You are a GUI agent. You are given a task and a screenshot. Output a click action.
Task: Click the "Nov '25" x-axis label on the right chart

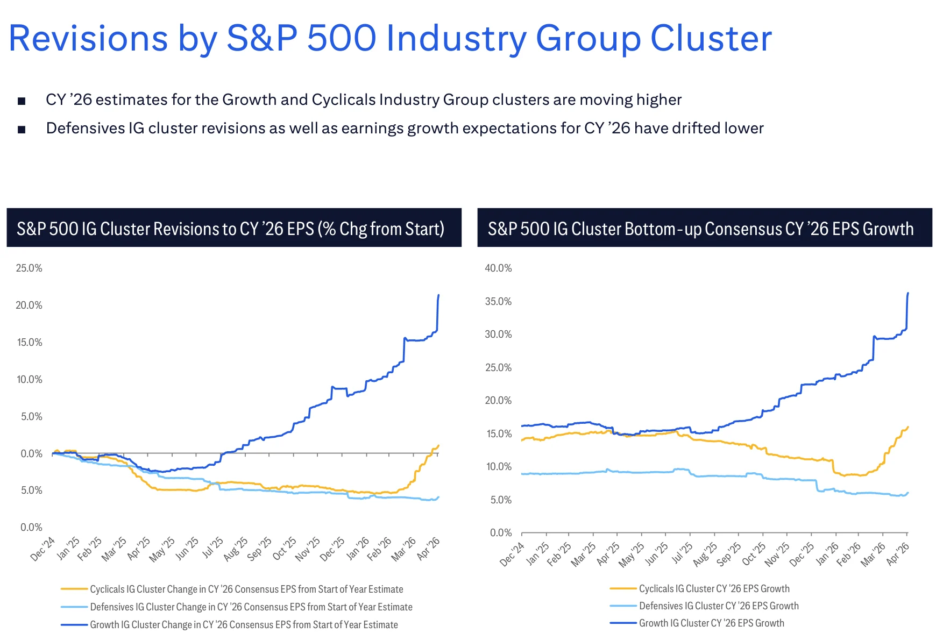pos(776,554)
